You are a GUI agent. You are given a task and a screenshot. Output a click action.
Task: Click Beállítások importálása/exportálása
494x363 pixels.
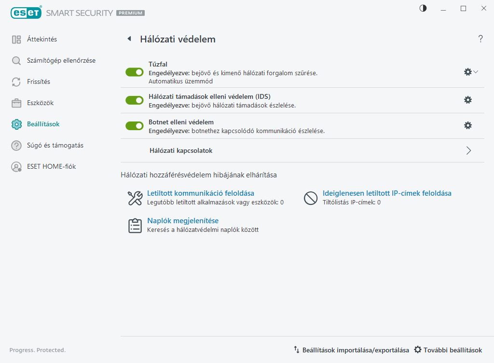[x=351, y=350]
